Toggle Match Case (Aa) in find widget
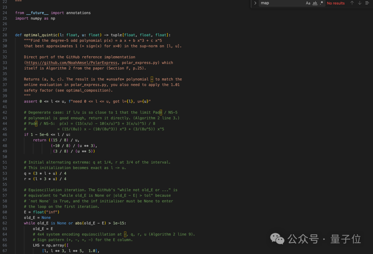This screenshot has width=373, height=254. (x=308, y=3)
